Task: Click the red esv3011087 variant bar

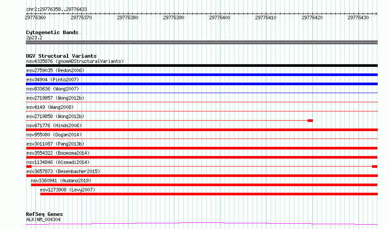Action: pos(202,148)
